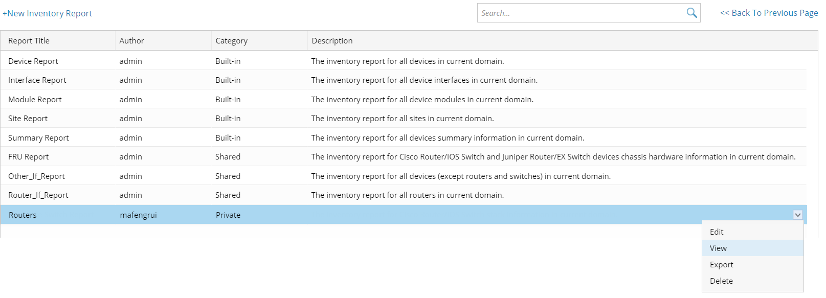
Task: Select the FRU Report row
Action: click(x=404, y=156)
